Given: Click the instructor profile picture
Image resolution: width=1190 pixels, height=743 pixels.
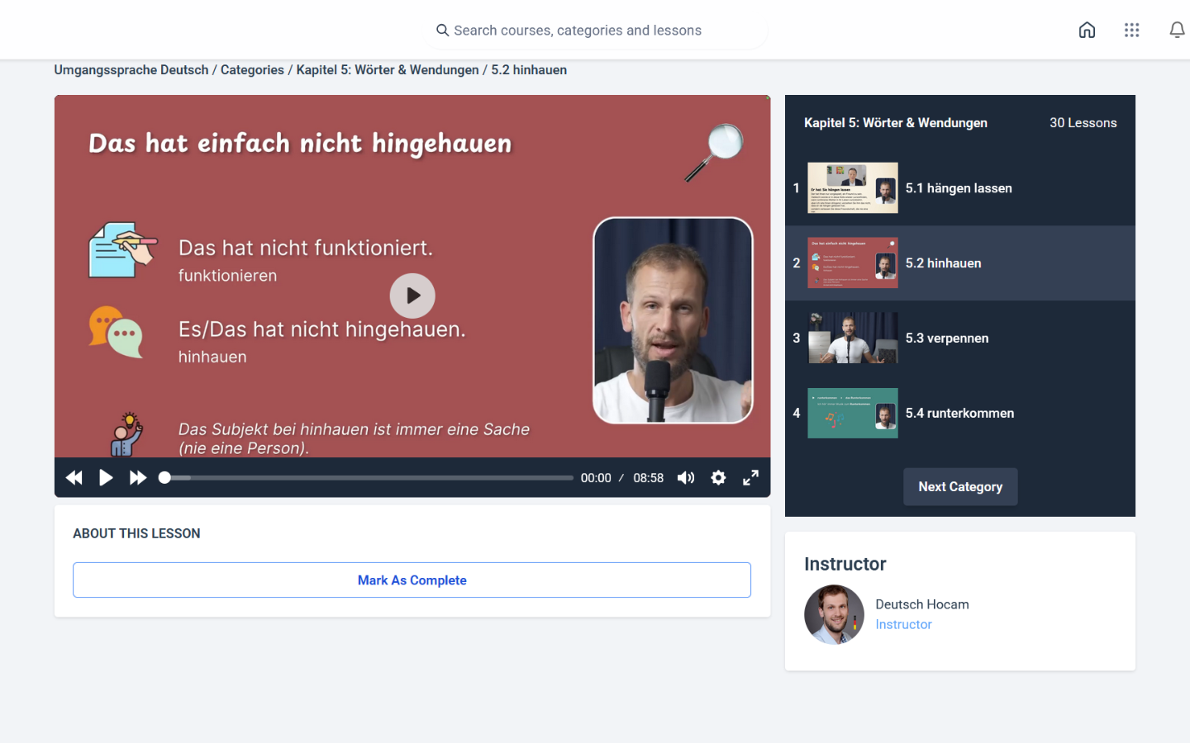Looking at the screenshot, I should click(834, 614).
